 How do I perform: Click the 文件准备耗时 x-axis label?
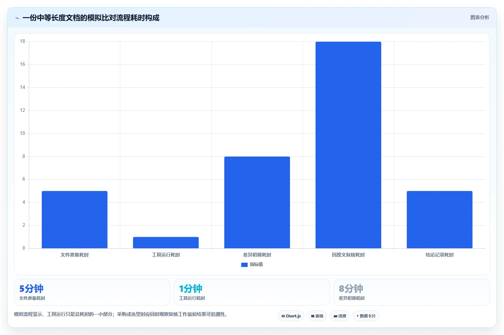click(75, 255)
